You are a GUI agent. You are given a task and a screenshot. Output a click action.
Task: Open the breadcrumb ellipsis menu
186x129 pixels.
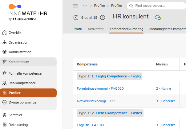pos(85,6)
